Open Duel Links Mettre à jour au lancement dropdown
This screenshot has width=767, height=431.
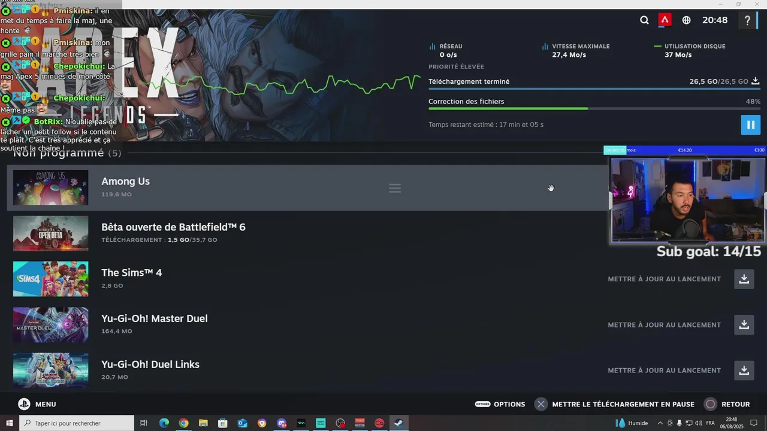coord(664,370)
